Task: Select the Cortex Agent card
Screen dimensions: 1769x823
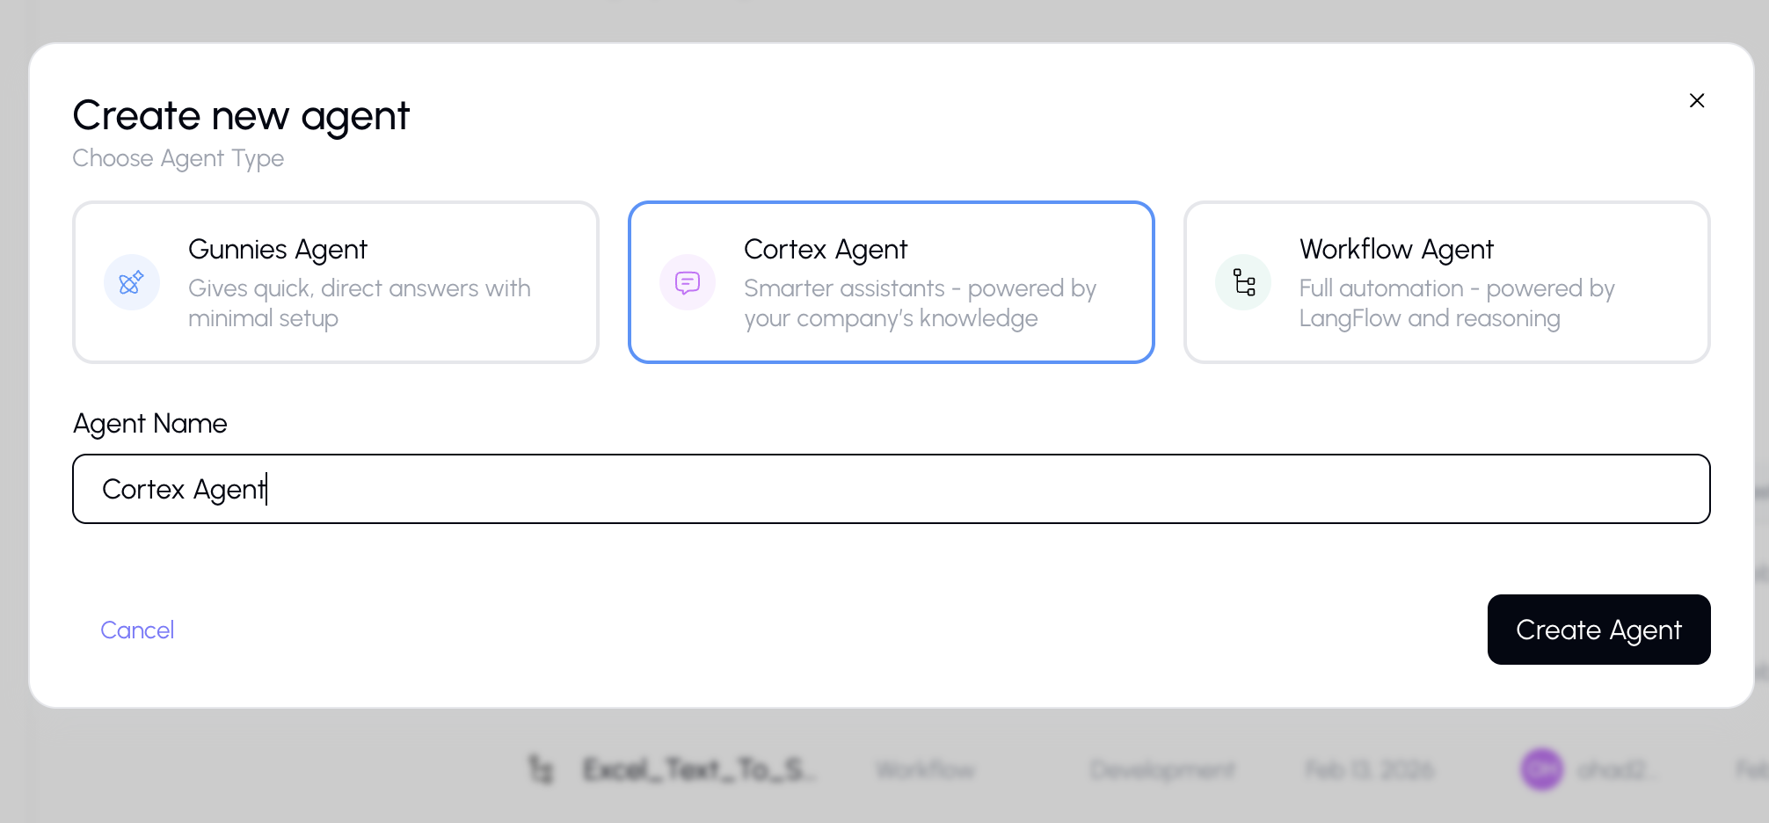Action: click(x=891, y=282)
